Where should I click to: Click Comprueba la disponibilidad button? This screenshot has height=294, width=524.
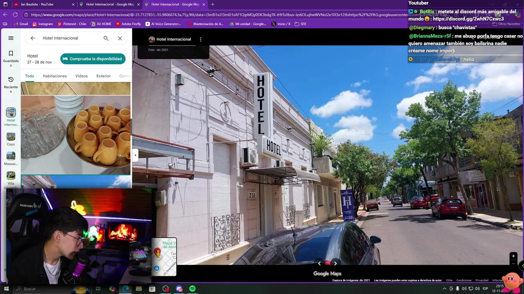pyautogui.click(x=93, y=59)
